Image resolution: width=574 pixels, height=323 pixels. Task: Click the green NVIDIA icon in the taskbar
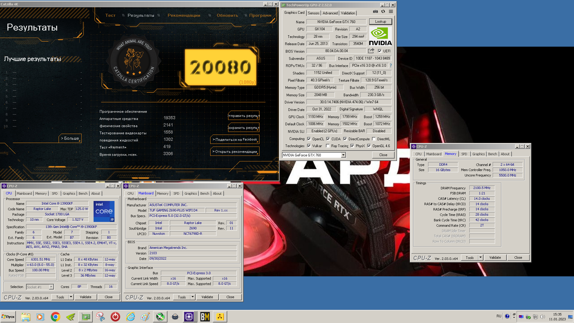click(71, 317)
